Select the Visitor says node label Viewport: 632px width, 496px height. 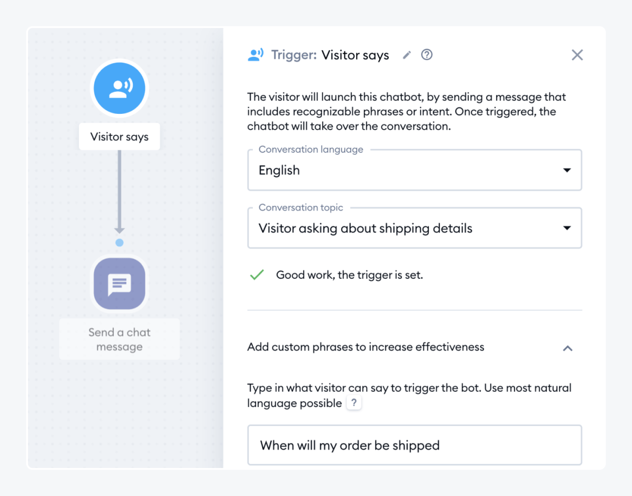click(x=119, y=136)
